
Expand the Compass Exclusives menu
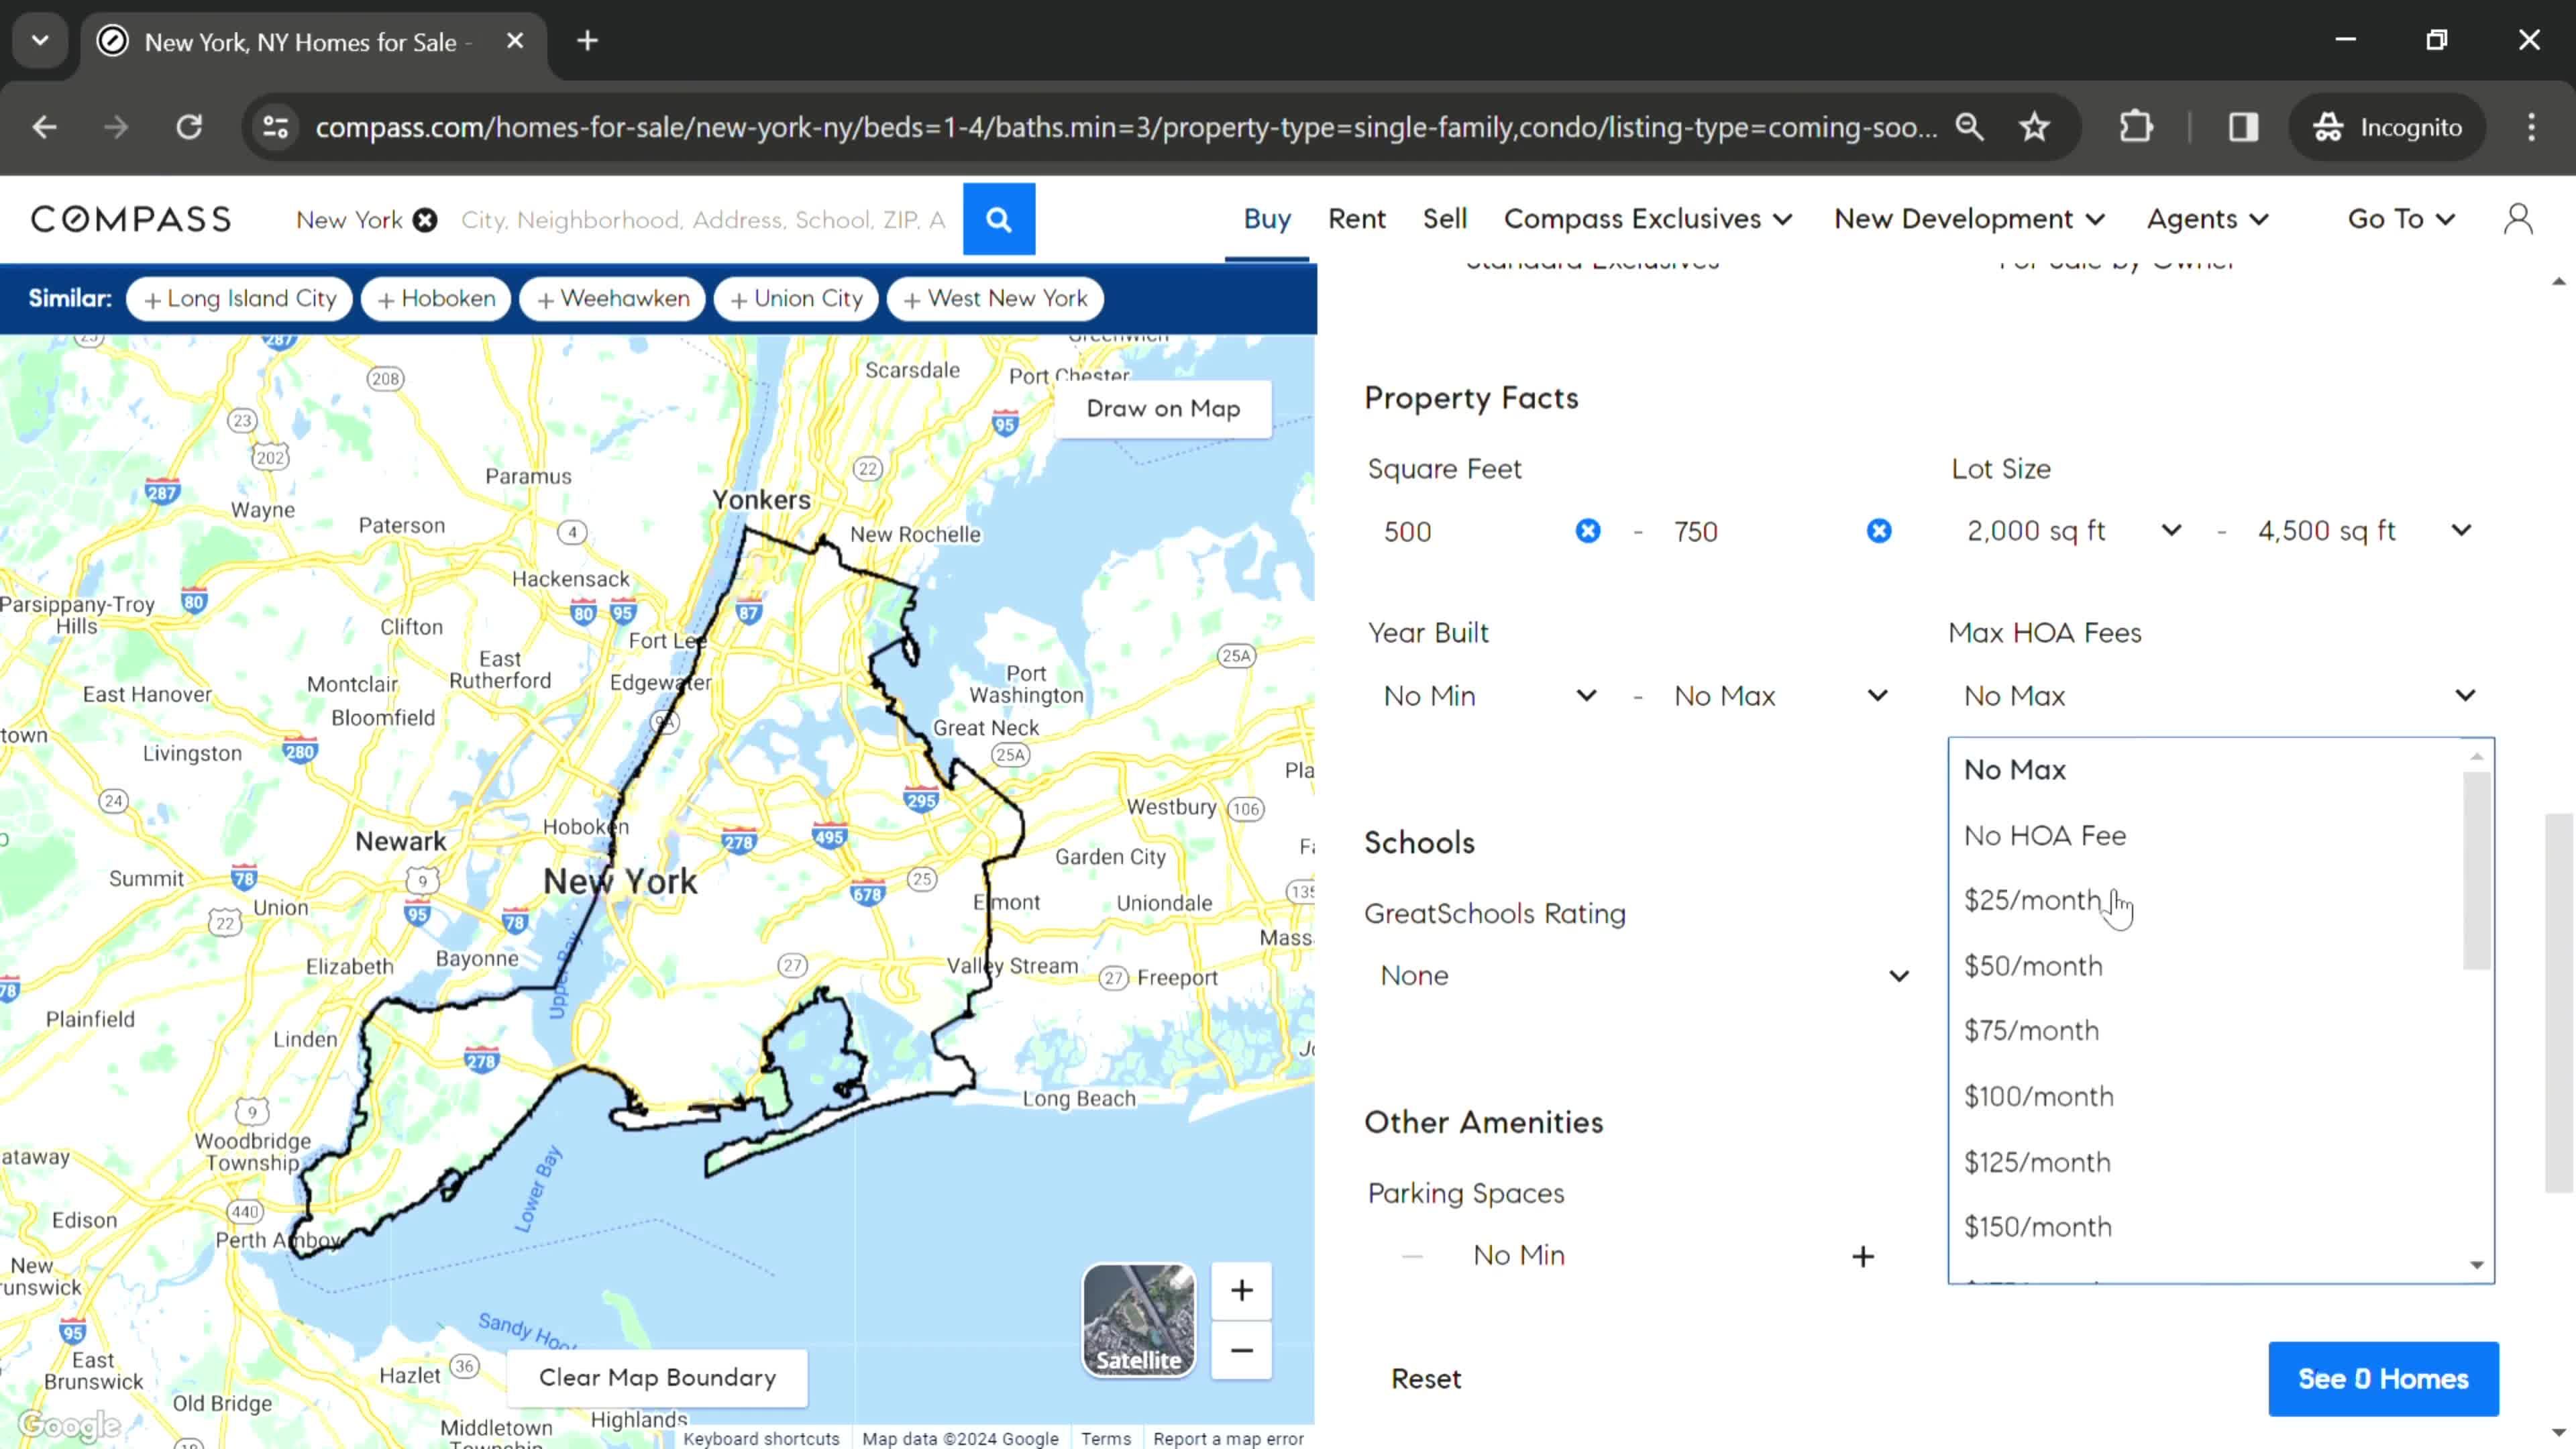1648,219
